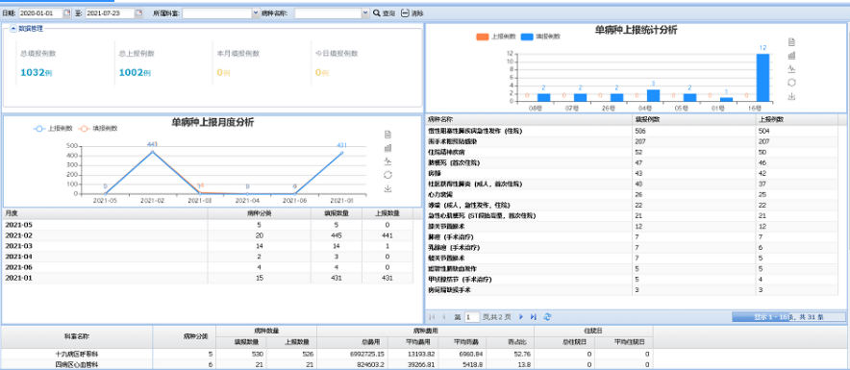
Task: Select the 膝关节置换术 disease row
Action: point(632,227)
